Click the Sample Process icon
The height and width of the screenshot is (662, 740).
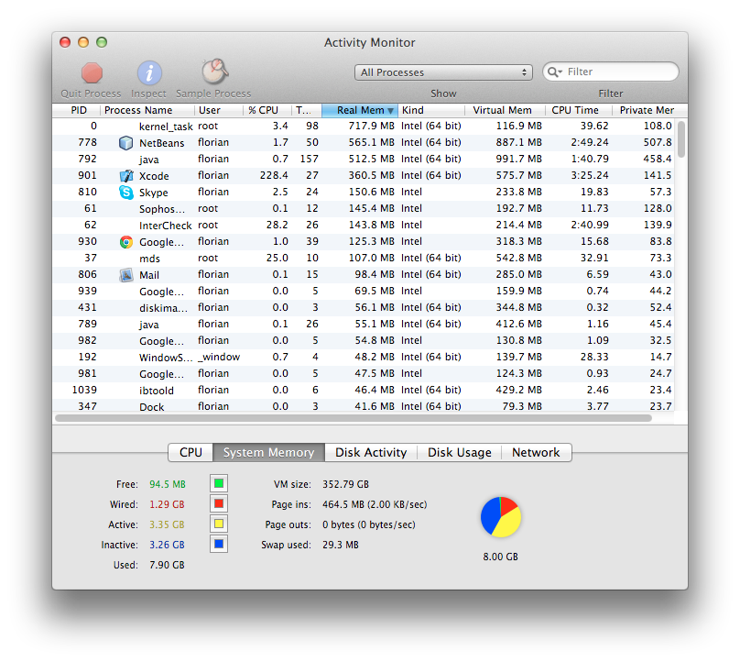point(214,73)
